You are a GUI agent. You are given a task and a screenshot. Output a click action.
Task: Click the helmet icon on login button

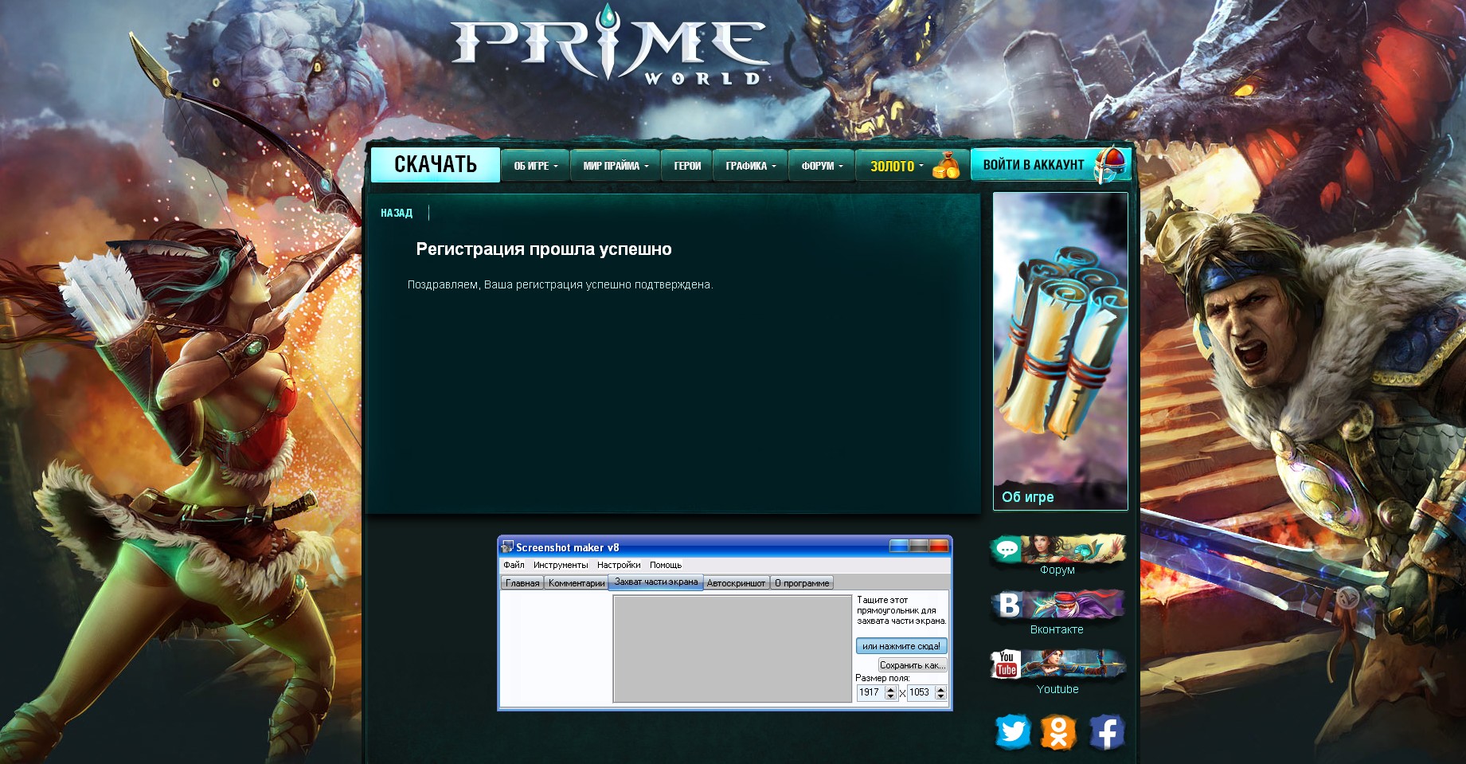1111,163
